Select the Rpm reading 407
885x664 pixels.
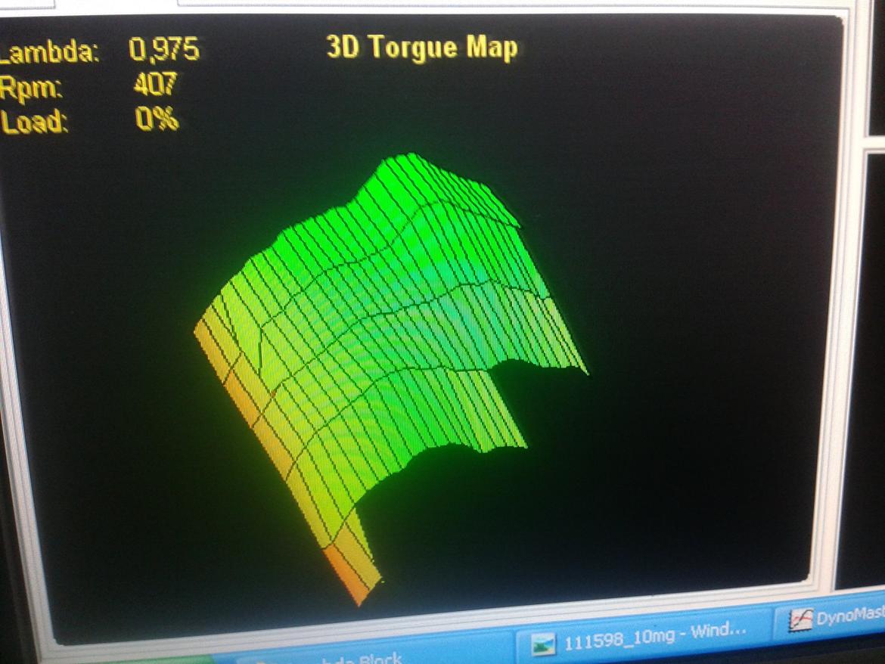155,84
